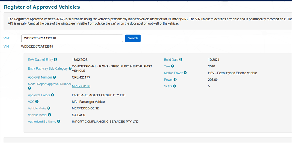Show the Motive Power info icon
Image resolution: width=292 pixels, height=143 pixels.
pos(185,73)
